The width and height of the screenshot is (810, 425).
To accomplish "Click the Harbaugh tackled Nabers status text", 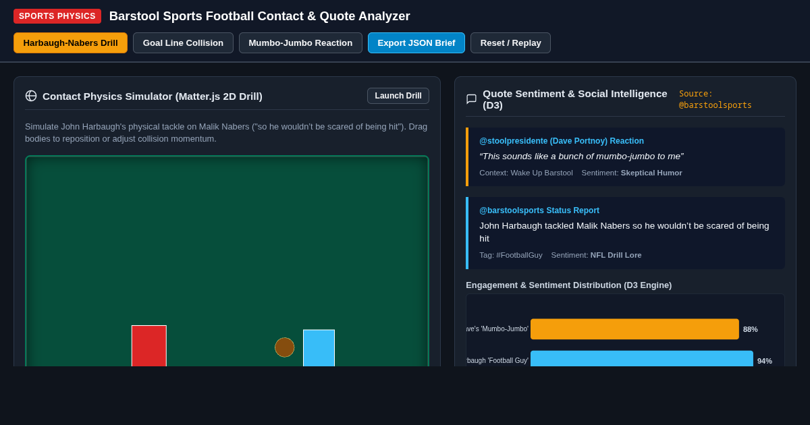I will click(625, 232).
